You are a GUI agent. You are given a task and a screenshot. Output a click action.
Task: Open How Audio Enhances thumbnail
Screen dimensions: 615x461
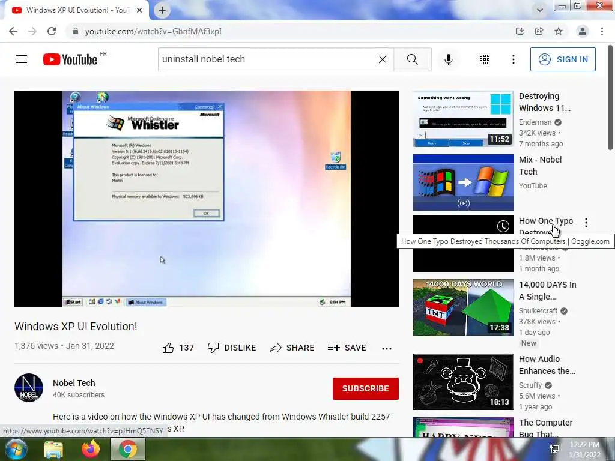tap(463, 382)
